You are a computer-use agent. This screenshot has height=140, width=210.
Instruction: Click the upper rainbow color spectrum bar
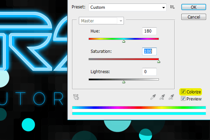click(139, 107)
